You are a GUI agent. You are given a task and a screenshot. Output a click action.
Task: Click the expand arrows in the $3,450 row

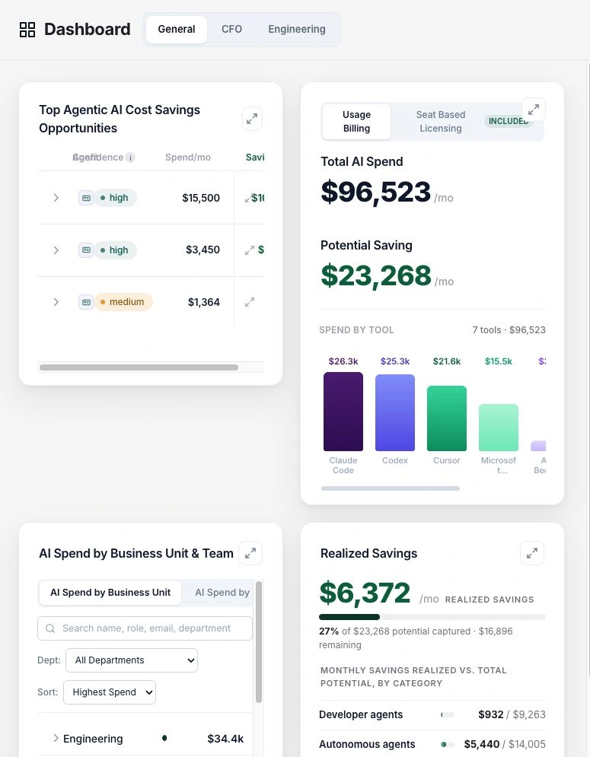[250, 250]
